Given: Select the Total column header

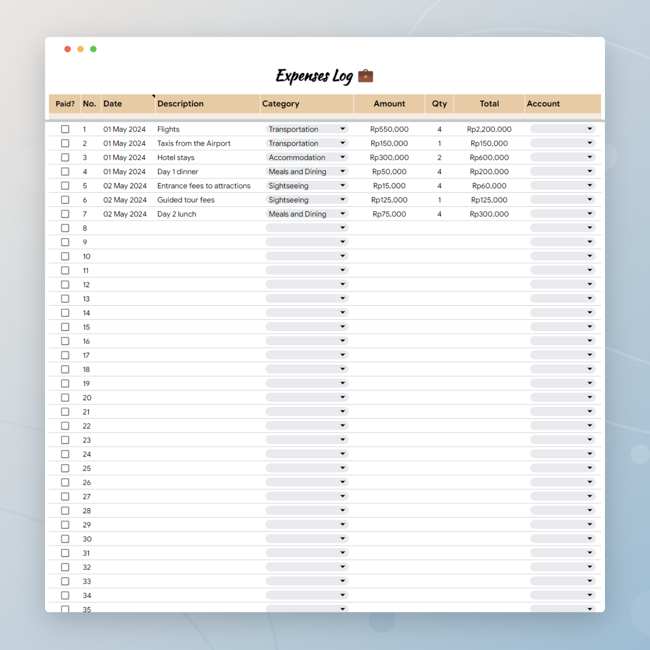Looking at the screenshot, I should (489, 104).
